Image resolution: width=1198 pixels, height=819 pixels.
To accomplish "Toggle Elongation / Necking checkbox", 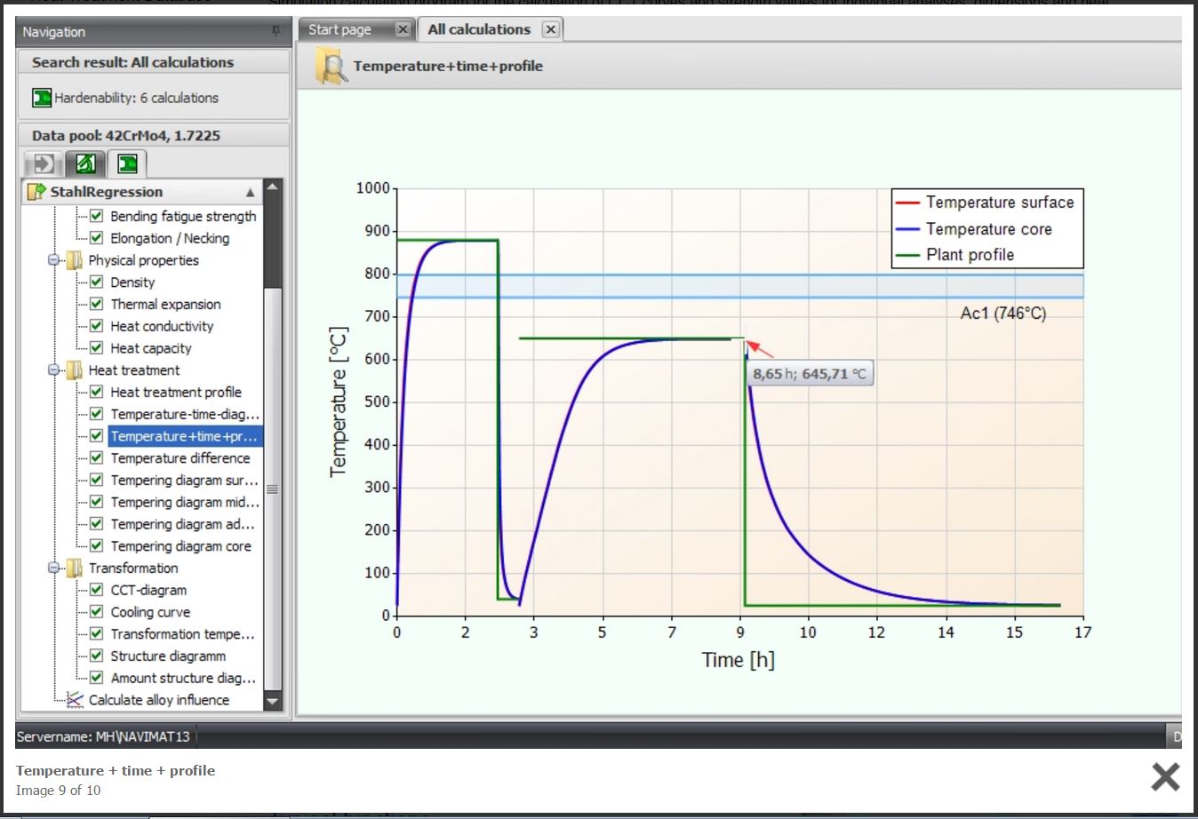I will click(x=97, y=238).
